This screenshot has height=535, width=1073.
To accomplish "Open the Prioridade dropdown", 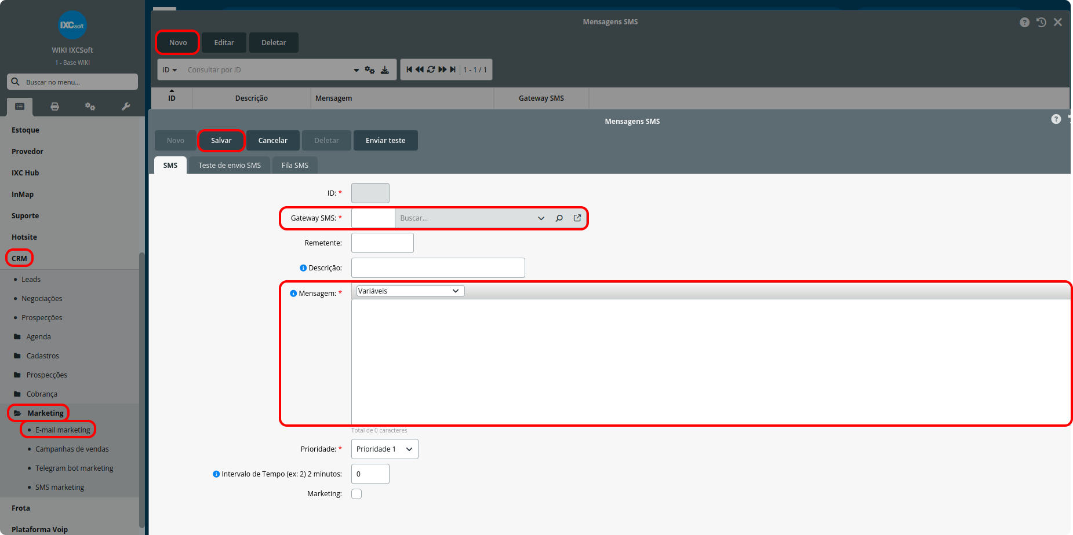I will 385,449.
